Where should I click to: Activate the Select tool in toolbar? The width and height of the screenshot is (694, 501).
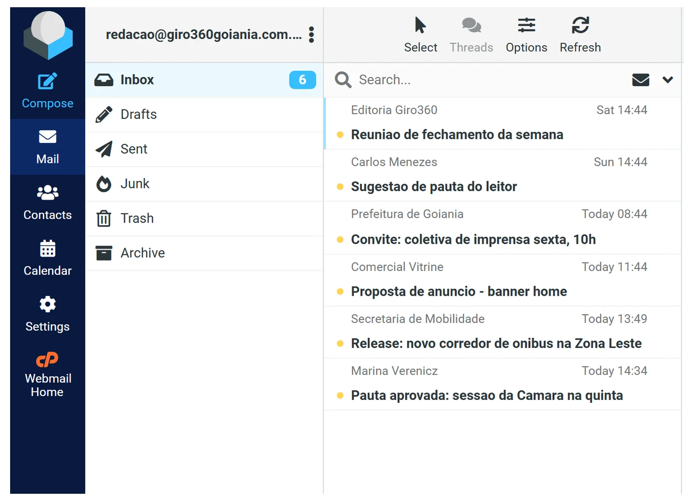click(421, 35)
